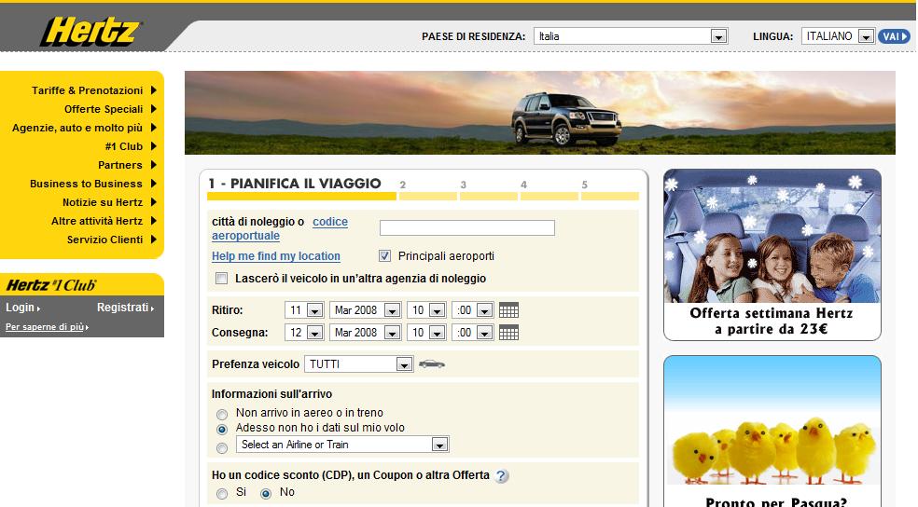This screenshot has width=918, height=507.
Task: Open #1 Club menu
Action: pos(123,146)
